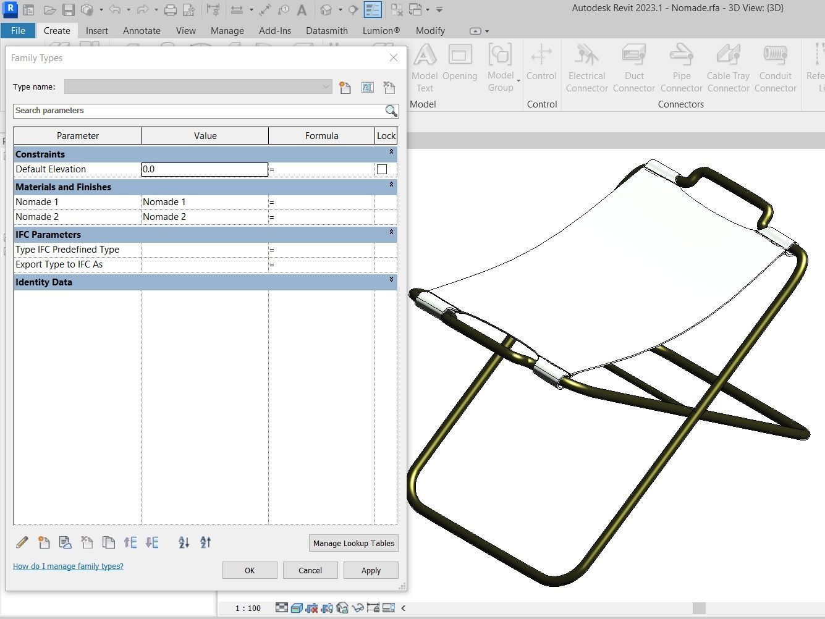Sort parameters in descending order
This screenshot has width=825, height=619.
pyautogui.click(x=206, y=542)
